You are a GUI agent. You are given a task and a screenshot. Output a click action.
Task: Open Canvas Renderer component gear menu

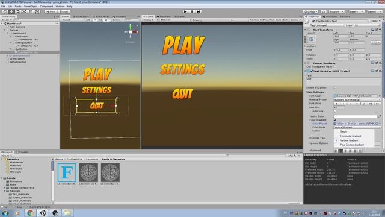point(380,63)
